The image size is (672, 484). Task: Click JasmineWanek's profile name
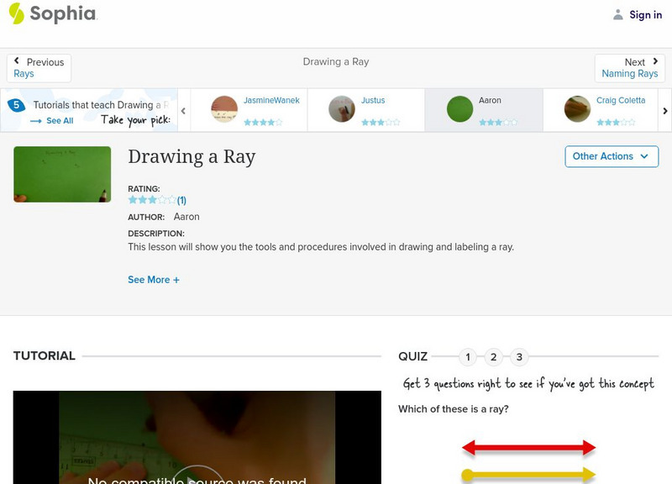coord(274,99)
